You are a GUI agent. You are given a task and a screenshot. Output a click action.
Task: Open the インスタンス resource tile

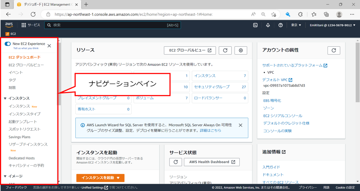point(220,76)
